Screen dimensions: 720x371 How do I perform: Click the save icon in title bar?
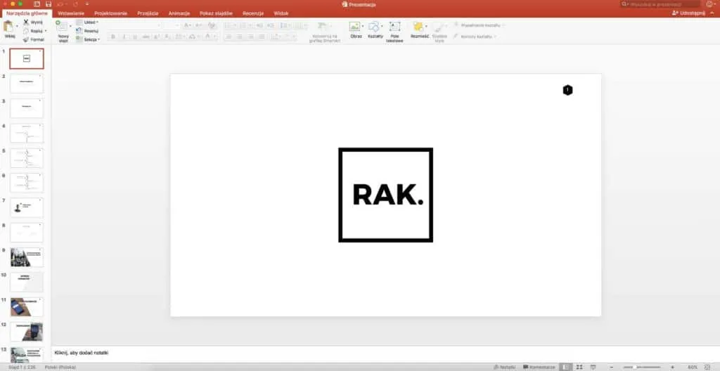point(49,4)
